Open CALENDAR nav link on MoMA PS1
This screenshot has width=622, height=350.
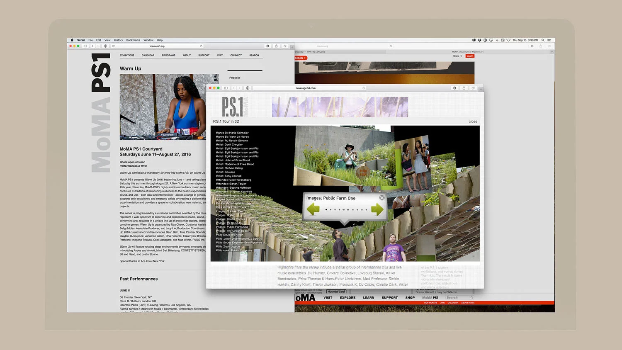point(148,55)
